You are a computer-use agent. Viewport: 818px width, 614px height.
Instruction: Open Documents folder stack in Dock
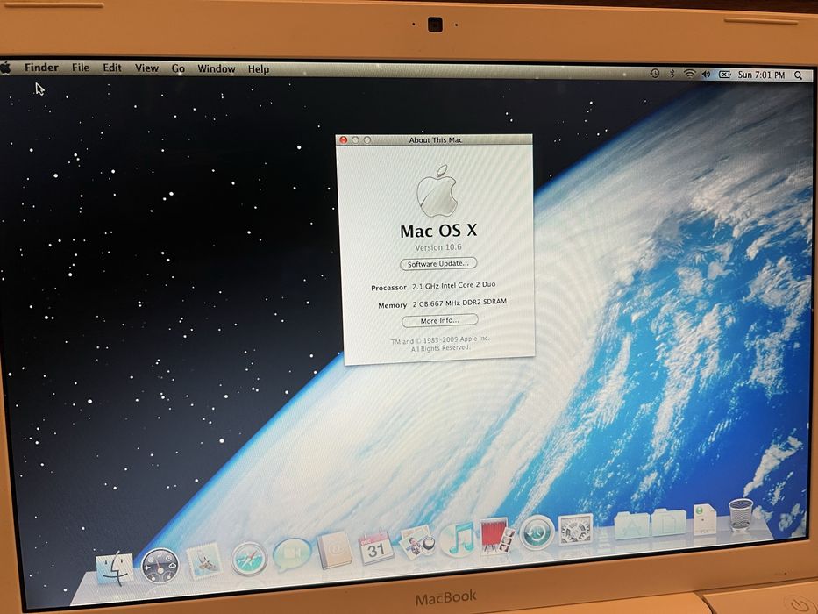669,521
